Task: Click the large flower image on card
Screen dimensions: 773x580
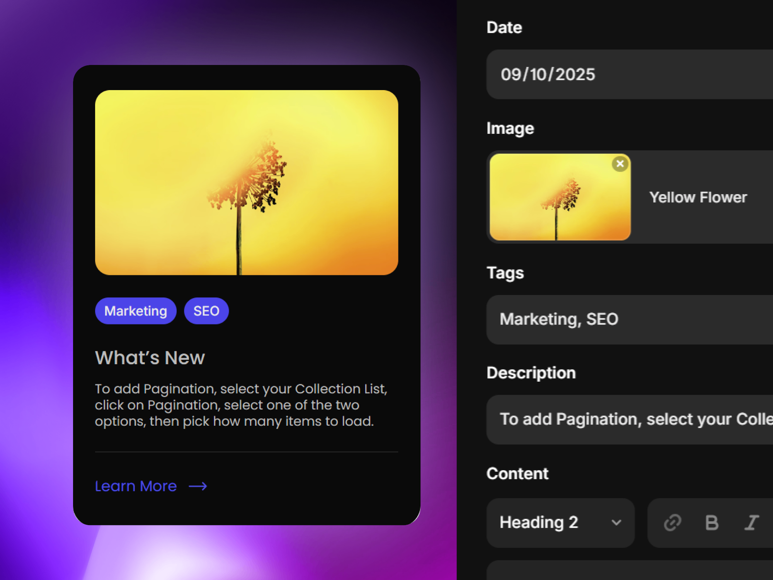Action: click(247, 183)
